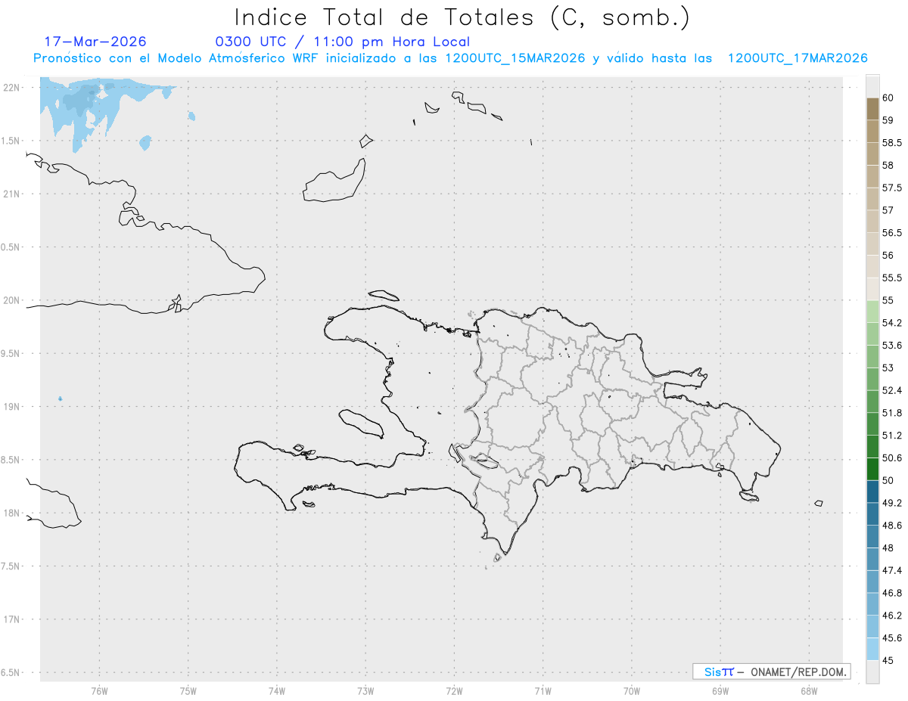Click the colorbar value "59"
This screenshot has width=908, height=701.
pyautogui.click(x=888, y=120)
